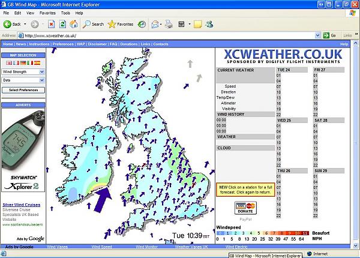This screenshot has height=258, width=360.
Task: Refresh the current page
Action: pyautogui.click(x=62, y=24)
